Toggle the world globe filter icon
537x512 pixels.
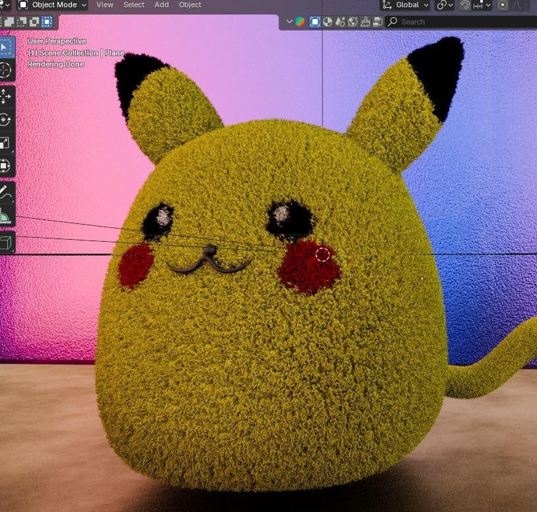click(353, 22)
